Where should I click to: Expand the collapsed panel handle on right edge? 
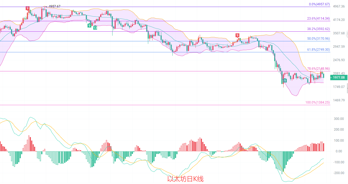[x=347, y=88]
